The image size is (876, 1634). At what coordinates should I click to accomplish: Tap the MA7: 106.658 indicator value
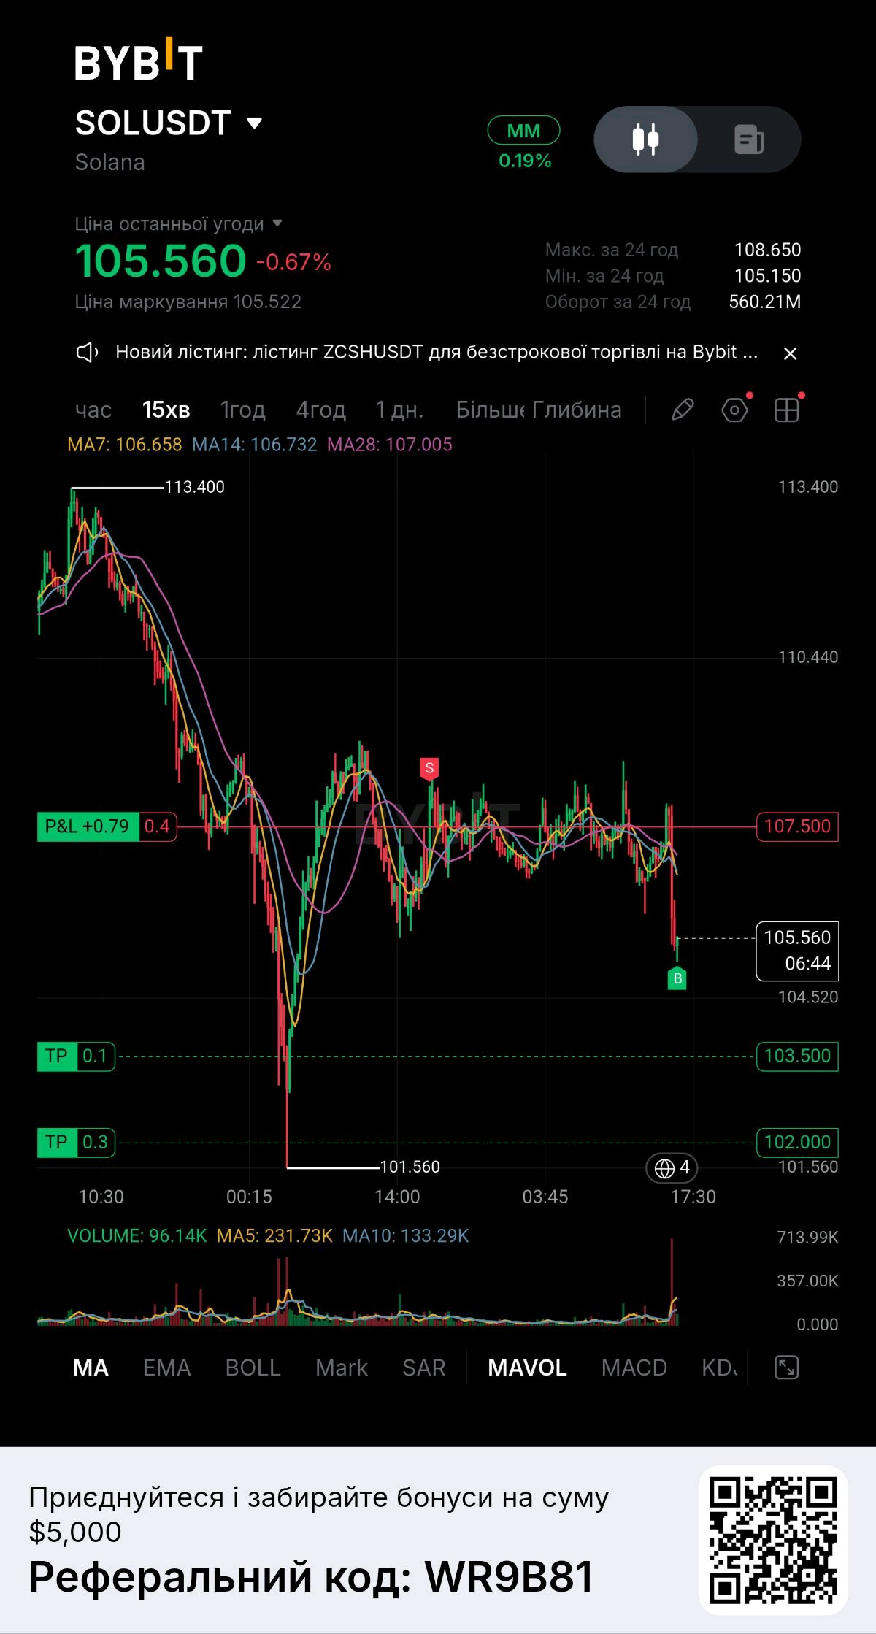(125, 445)
